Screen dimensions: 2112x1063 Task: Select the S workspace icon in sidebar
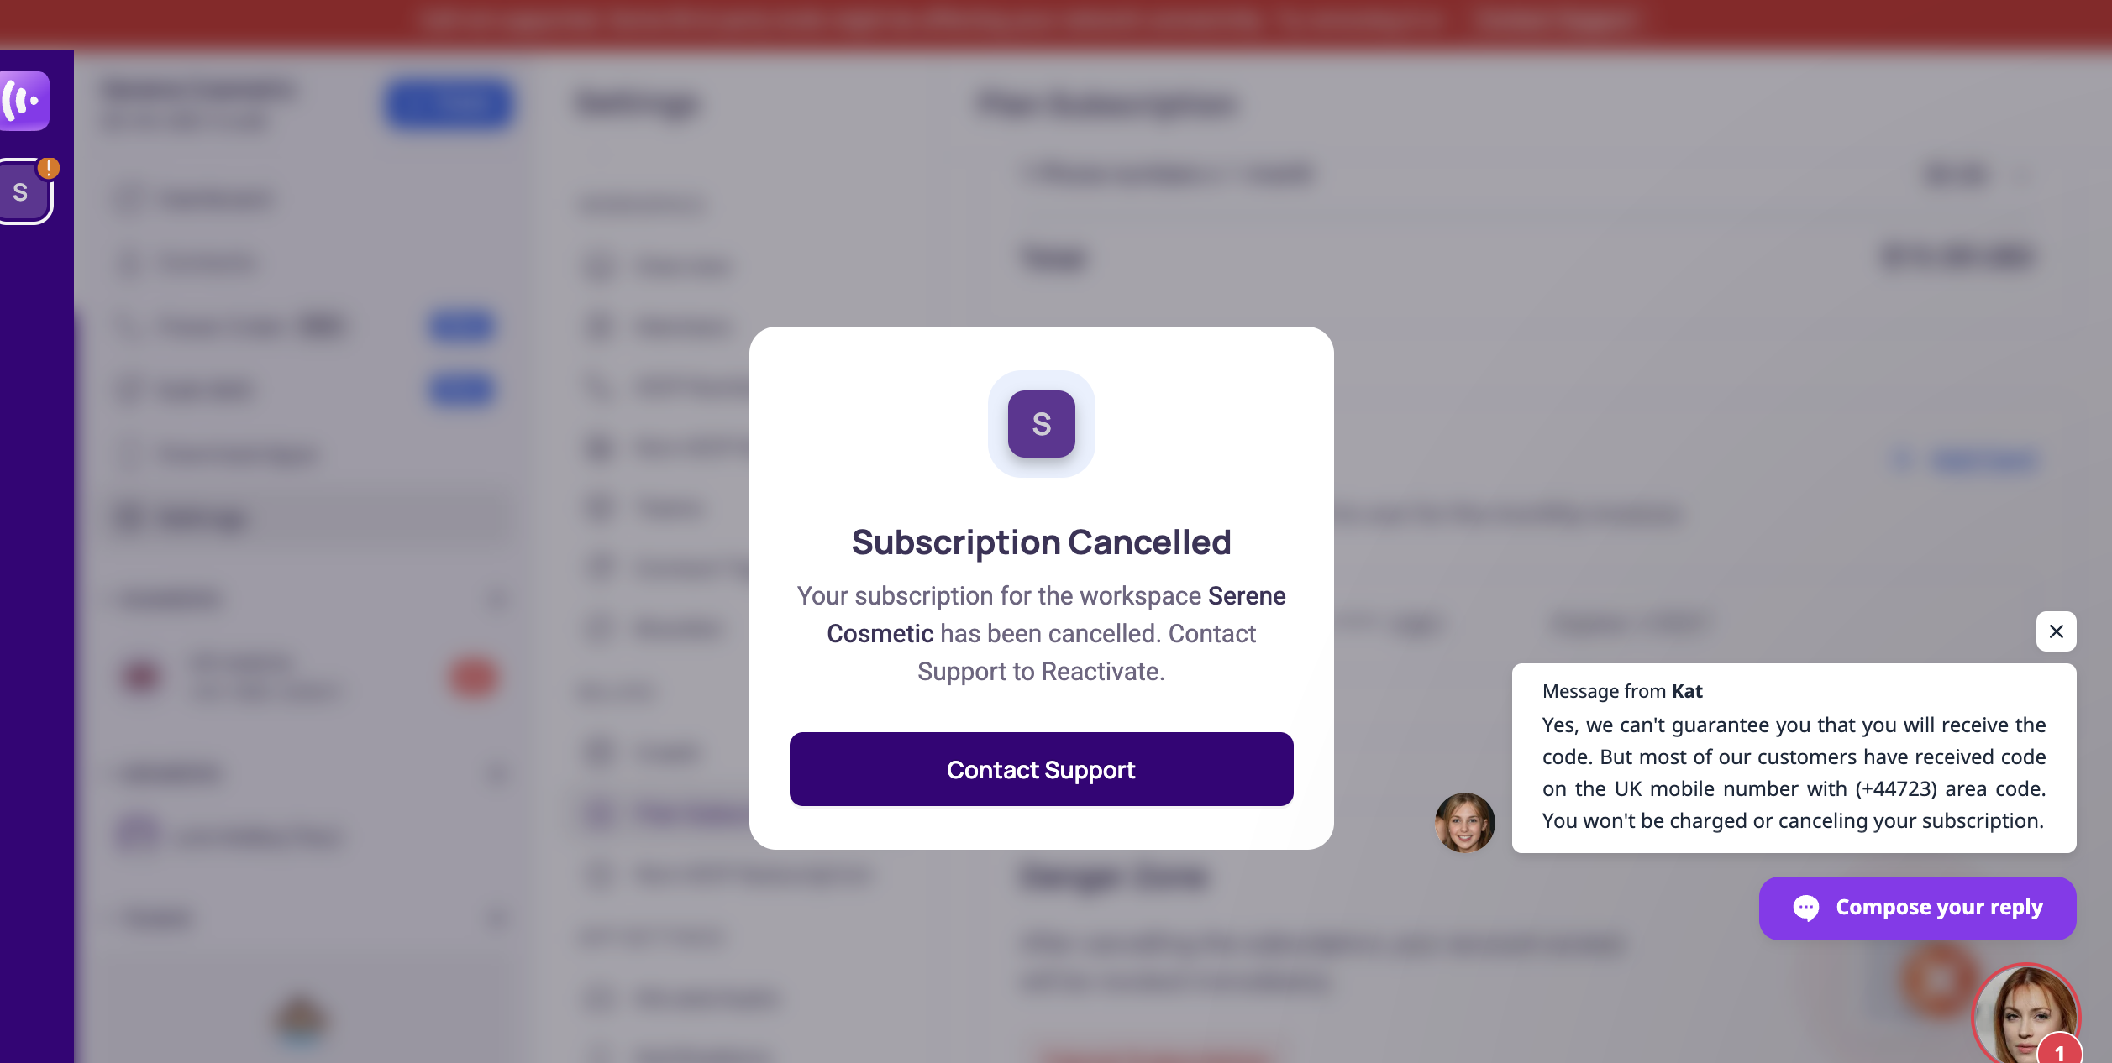pos(22,192)
